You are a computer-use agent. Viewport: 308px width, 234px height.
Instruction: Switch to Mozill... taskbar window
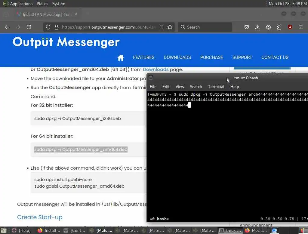256,230
